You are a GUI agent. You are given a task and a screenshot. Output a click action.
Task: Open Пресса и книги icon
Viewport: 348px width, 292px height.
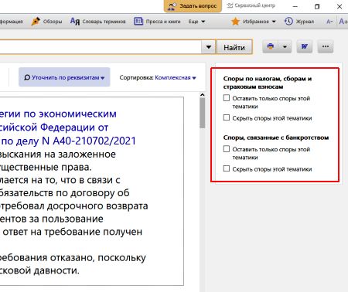(138, 22)
